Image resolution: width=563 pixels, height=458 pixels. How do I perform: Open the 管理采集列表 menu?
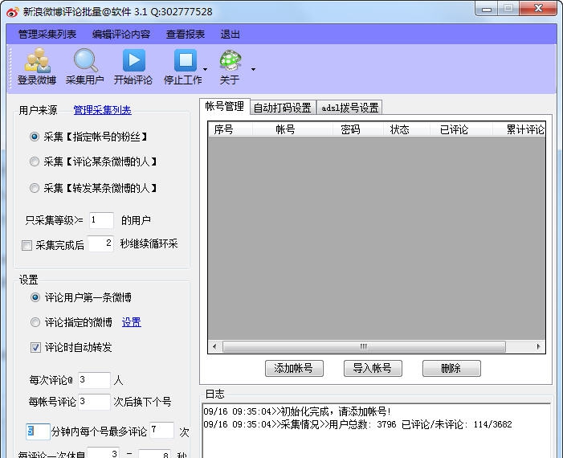pyautogui.click(x=47, y=35)
